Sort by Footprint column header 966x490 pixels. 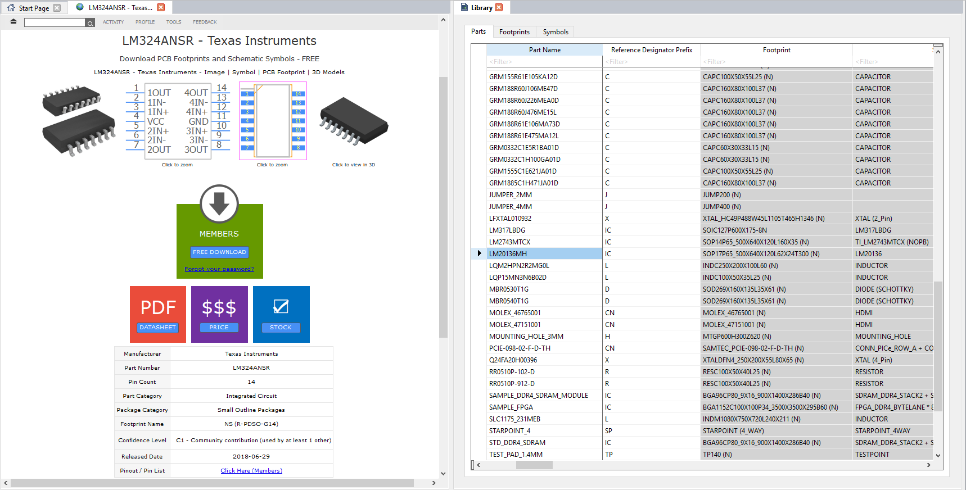coord(777,50)
